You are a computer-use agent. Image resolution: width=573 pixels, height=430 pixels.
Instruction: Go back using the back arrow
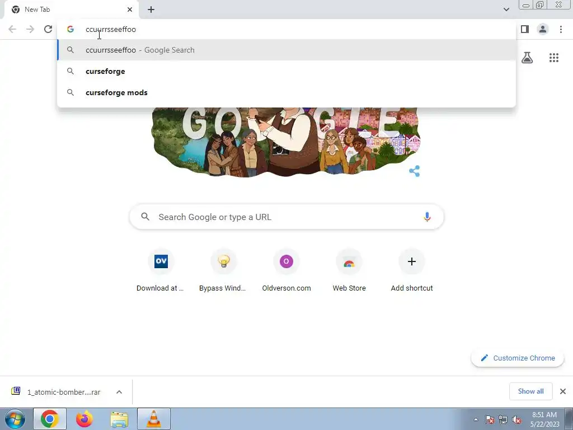(x=12, y=29)
